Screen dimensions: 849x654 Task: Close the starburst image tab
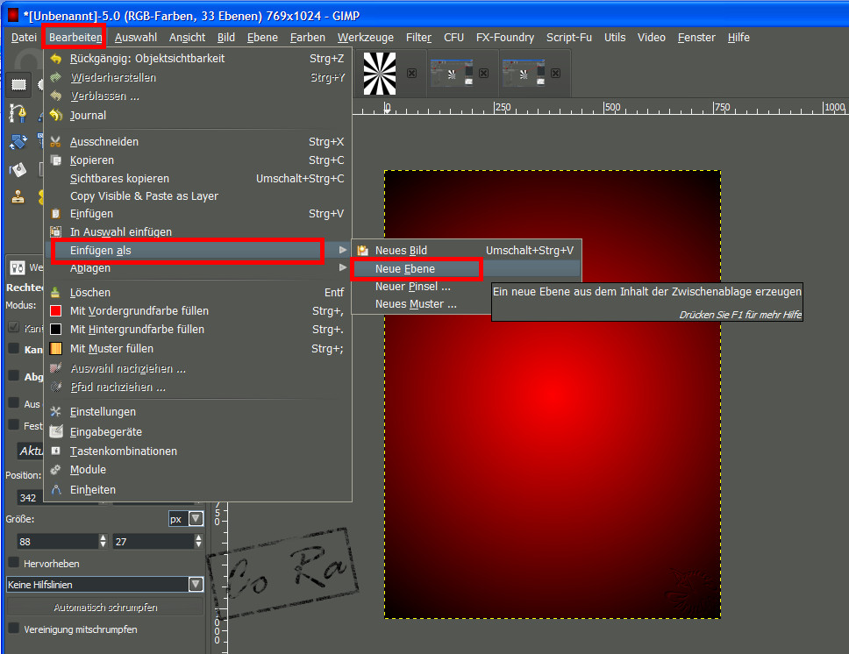[411, 74]
